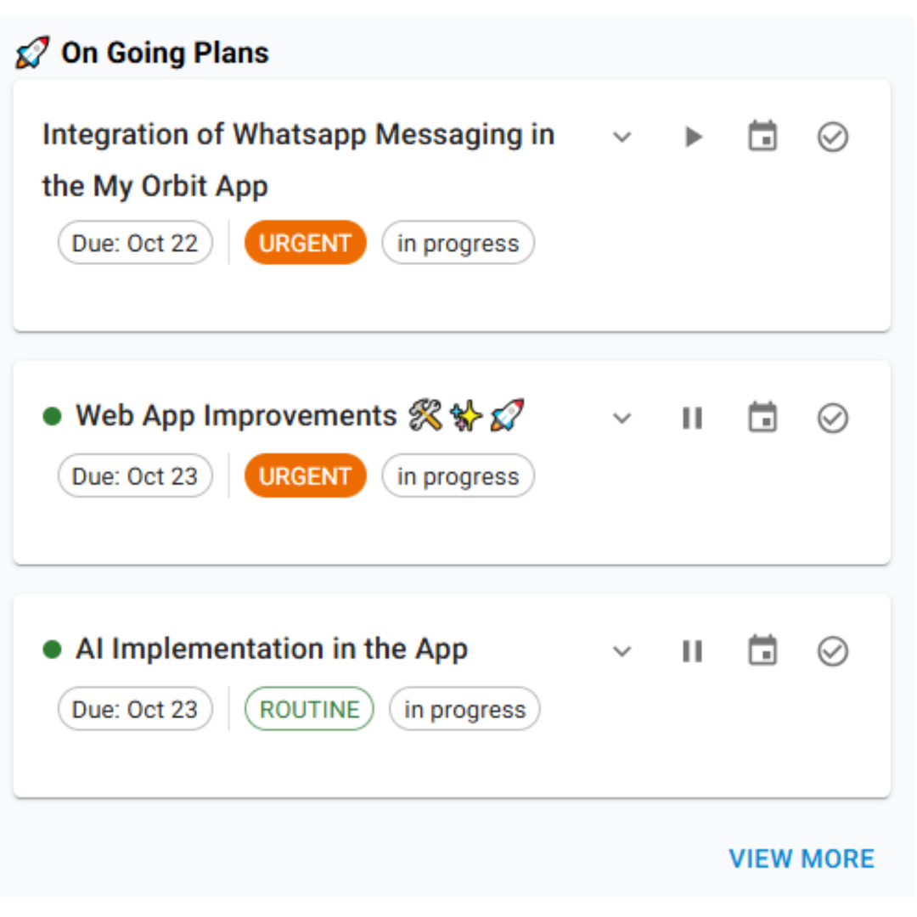This screenshot has height=917, width=917.
Task: Pause the AI Implementation plan
Action: tap(693, 650)
